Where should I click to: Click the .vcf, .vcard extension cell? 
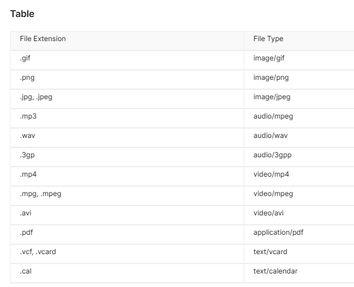click(x=38, y=252)
